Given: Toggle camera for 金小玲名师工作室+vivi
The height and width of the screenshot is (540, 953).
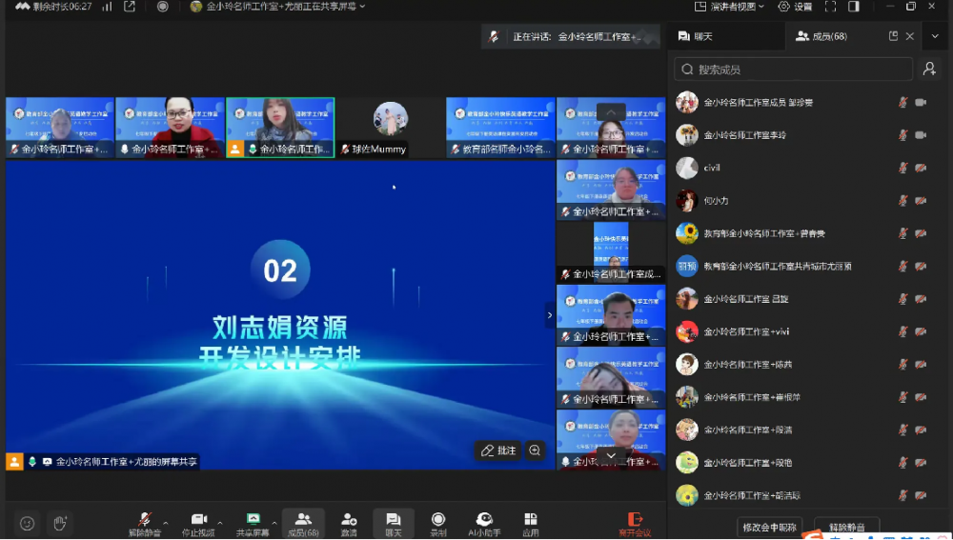Looking at the screenshot, I should (922, 331).
